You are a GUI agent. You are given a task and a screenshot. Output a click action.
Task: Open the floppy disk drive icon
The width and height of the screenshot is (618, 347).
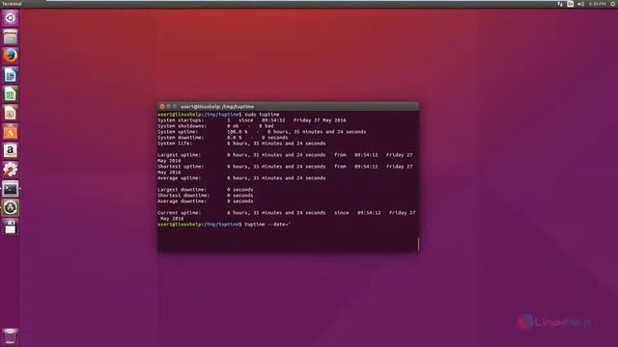point(11,227)
